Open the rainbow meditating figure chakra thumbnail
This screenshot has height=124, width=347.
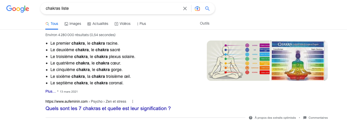tap(299, 61)
